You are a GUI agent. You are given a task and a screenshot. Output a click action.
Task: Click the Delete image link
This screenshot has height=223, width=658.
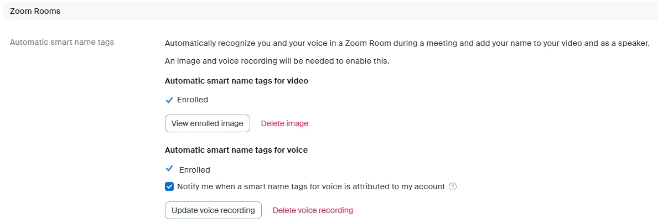(284, 123)
